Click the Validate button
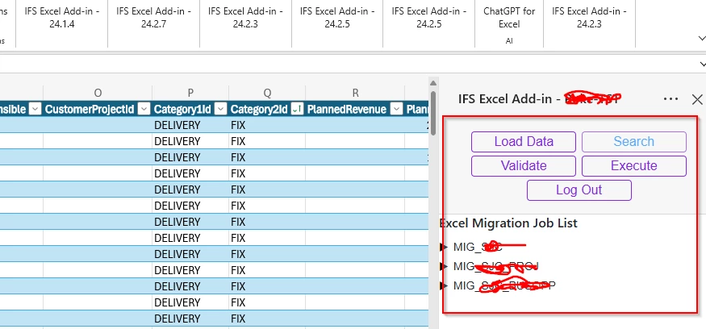This screenshot has width=706, height=329. coord(524,166)
